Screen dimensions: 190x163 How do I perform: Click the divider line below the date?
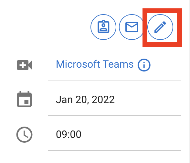tap(114, 116)
